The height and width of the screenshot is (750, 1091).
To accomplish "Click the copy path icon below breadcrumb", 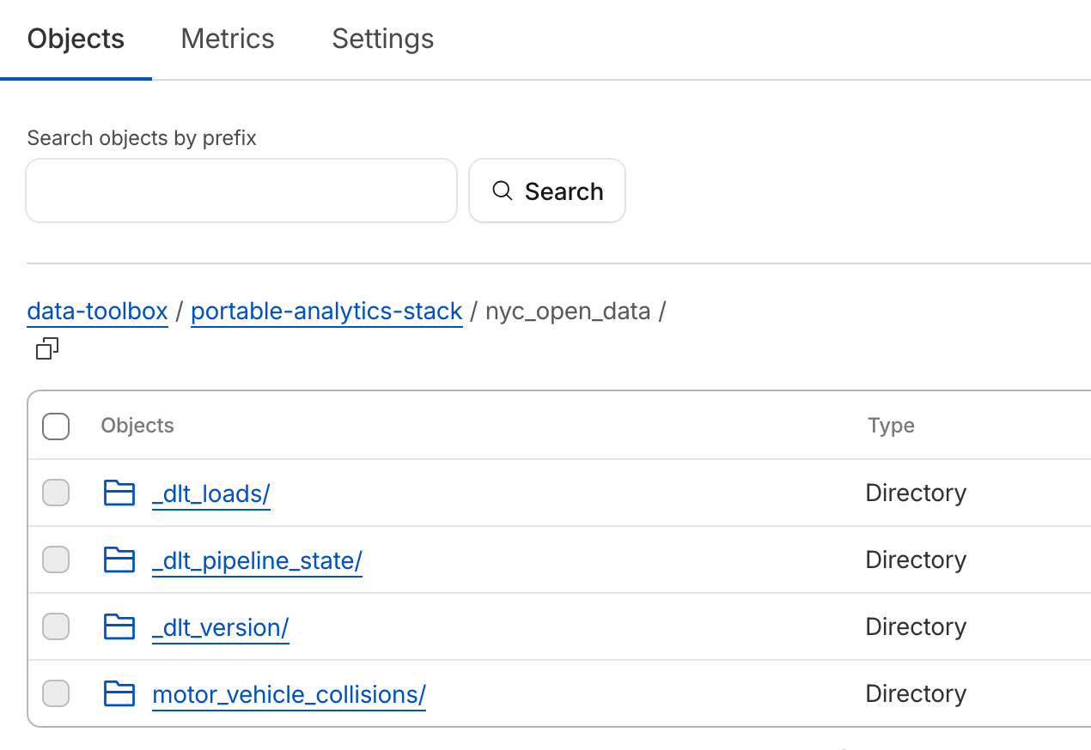I will click(x=47, y=348).
